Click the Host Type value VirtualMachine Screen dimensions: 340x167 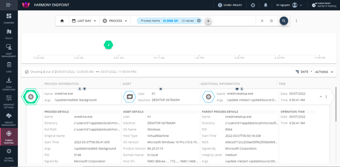pyautogui.click(x=158, y=136)
